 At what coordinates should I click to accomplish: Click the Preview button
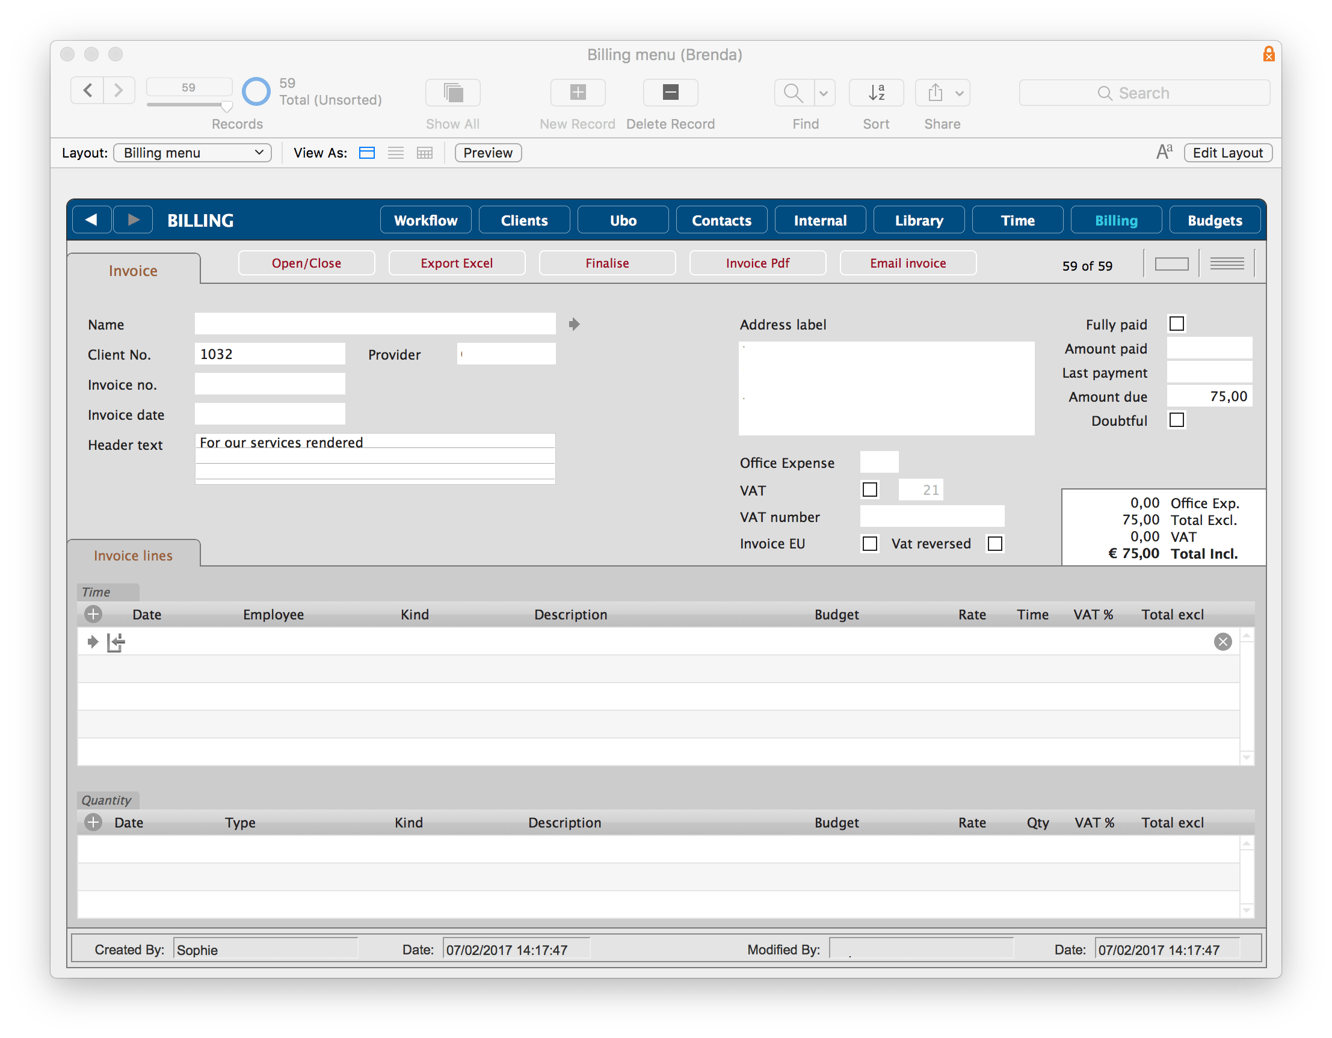(488, 153)
